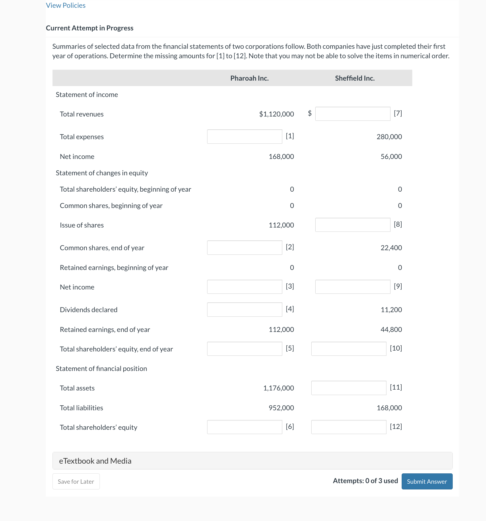
Task: Select input [2] for Common shares end of year
Action: [244, 247]
